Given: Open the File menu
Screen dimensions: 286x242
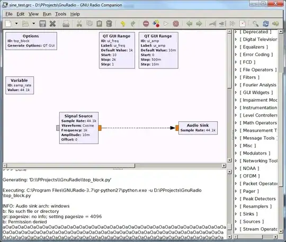Looking at the screenshot, I should [9, 14].
